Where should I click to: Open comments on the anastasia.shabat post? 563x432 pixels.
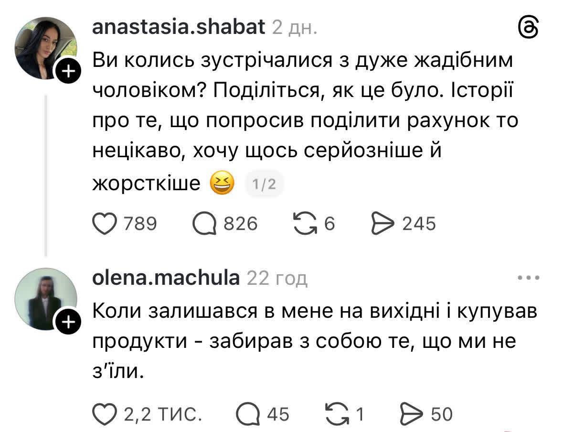tap(204, 224)
